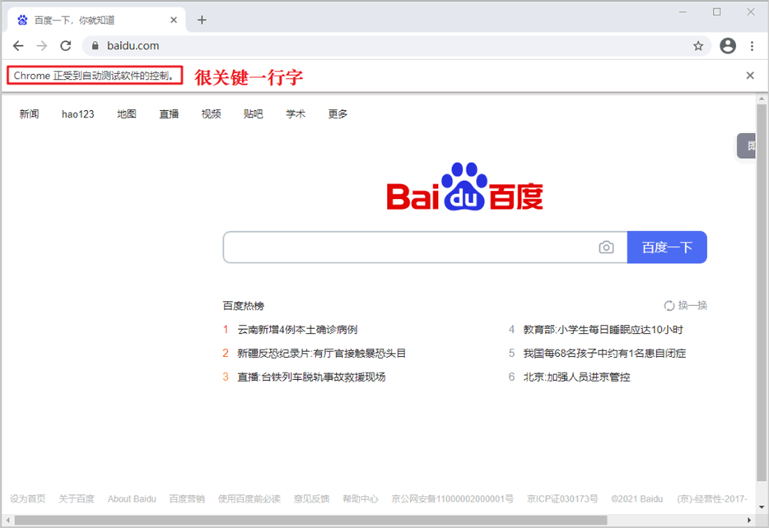Open a new tab with plus button
The image size is (769, 528).
(x=202, y=20)
